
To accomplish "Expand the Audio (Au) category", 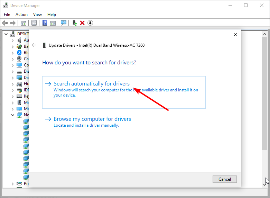I will click(x=12, y=40).
